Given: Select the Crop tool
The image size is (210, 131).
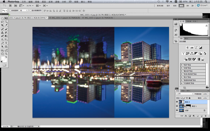Looking at the screenshot, I should tap(2, 25).
